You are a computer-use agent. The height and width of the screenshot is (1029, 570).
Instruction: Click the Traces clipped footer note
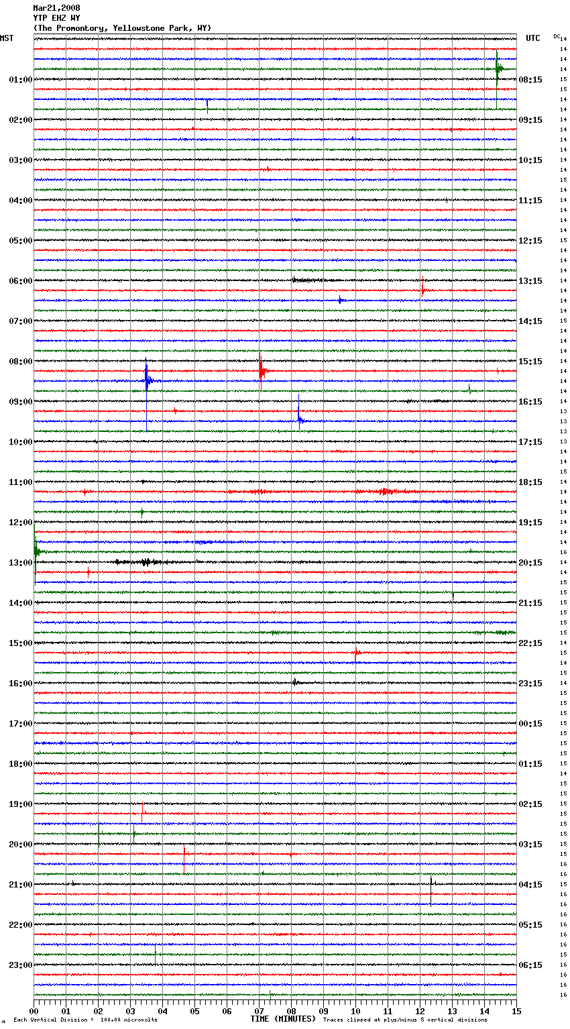click(405, 1020)
